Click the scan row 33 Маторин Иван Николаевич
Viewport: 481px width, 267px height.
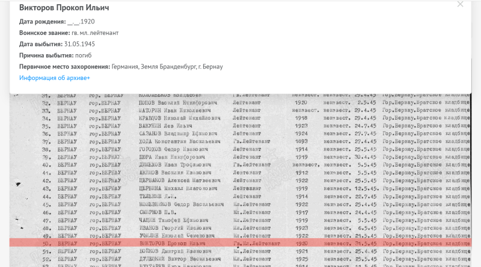point(167,111)
